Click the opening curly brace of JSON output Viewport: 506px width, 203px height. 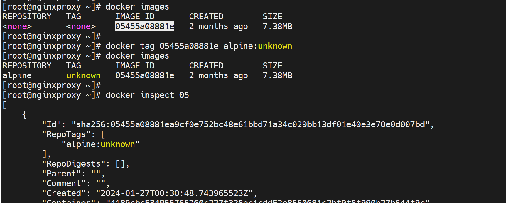24,115
